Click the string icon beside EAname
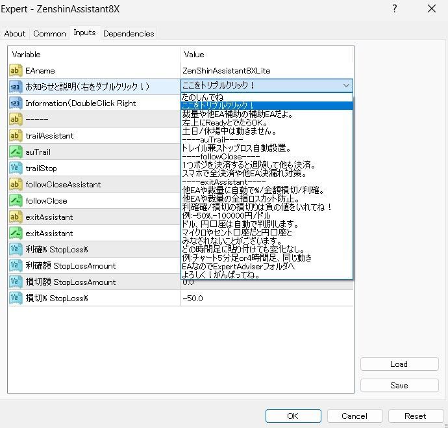 (16, 70)
